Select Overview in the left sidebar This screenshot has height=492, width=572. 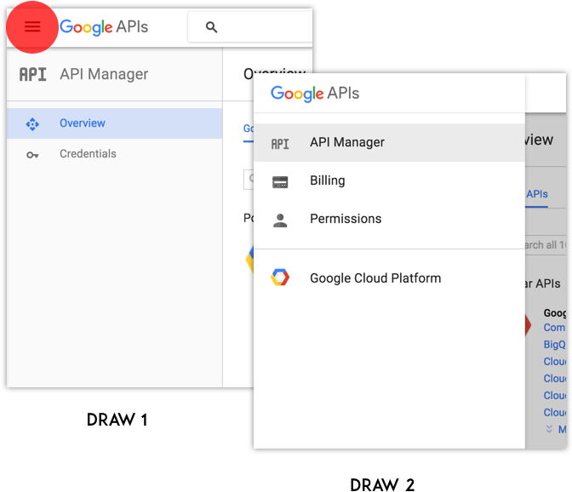83,123
